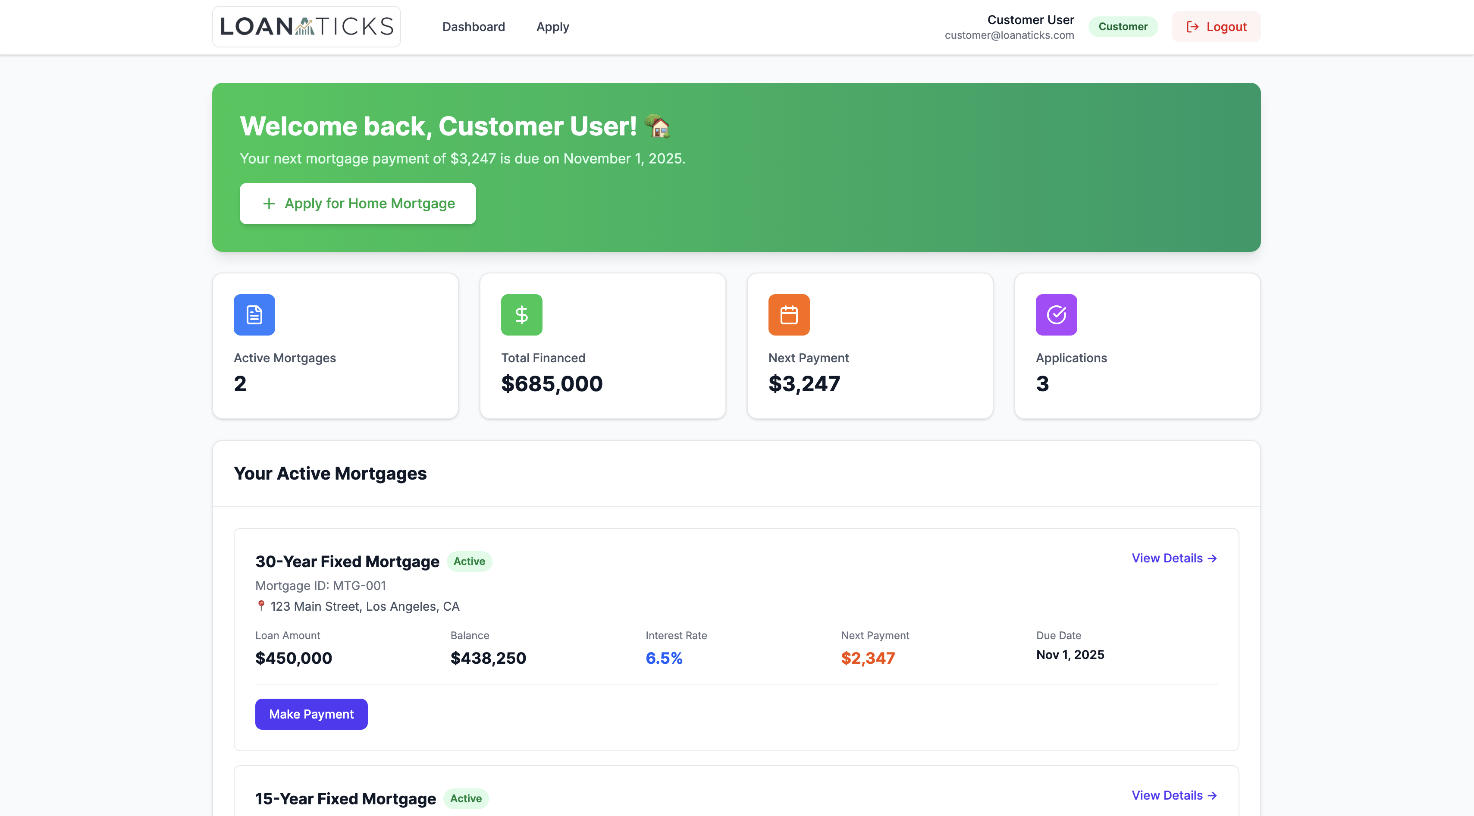Click the orange calendar Next Payment icon
Screen dimensions: 1474x816
pos(788,315)
